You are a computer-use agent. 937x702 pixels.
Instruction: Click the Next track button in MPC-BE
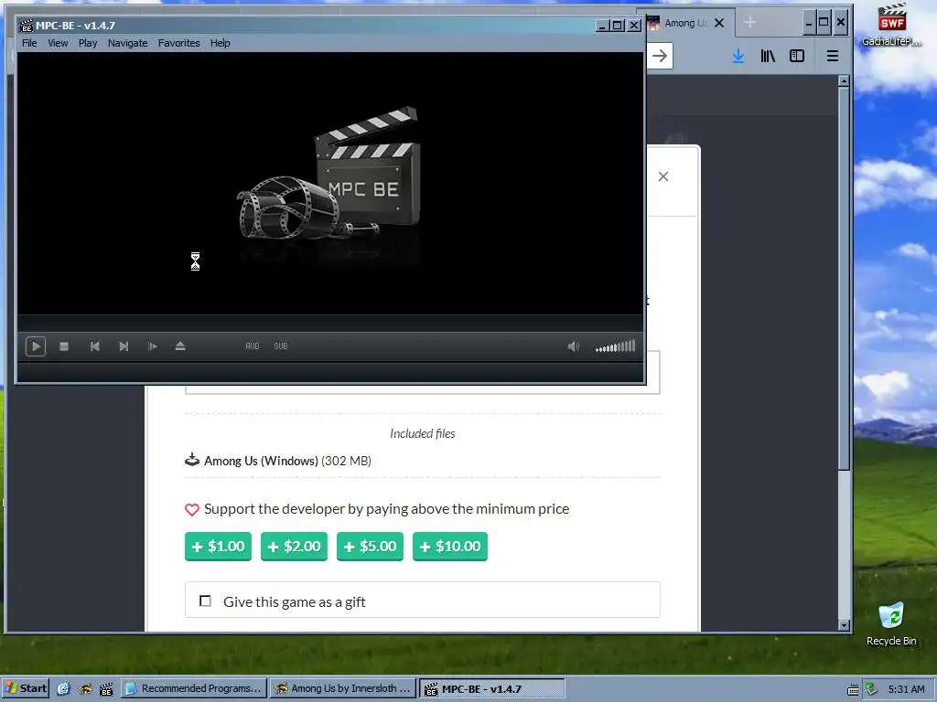click(x=124, y=346)
